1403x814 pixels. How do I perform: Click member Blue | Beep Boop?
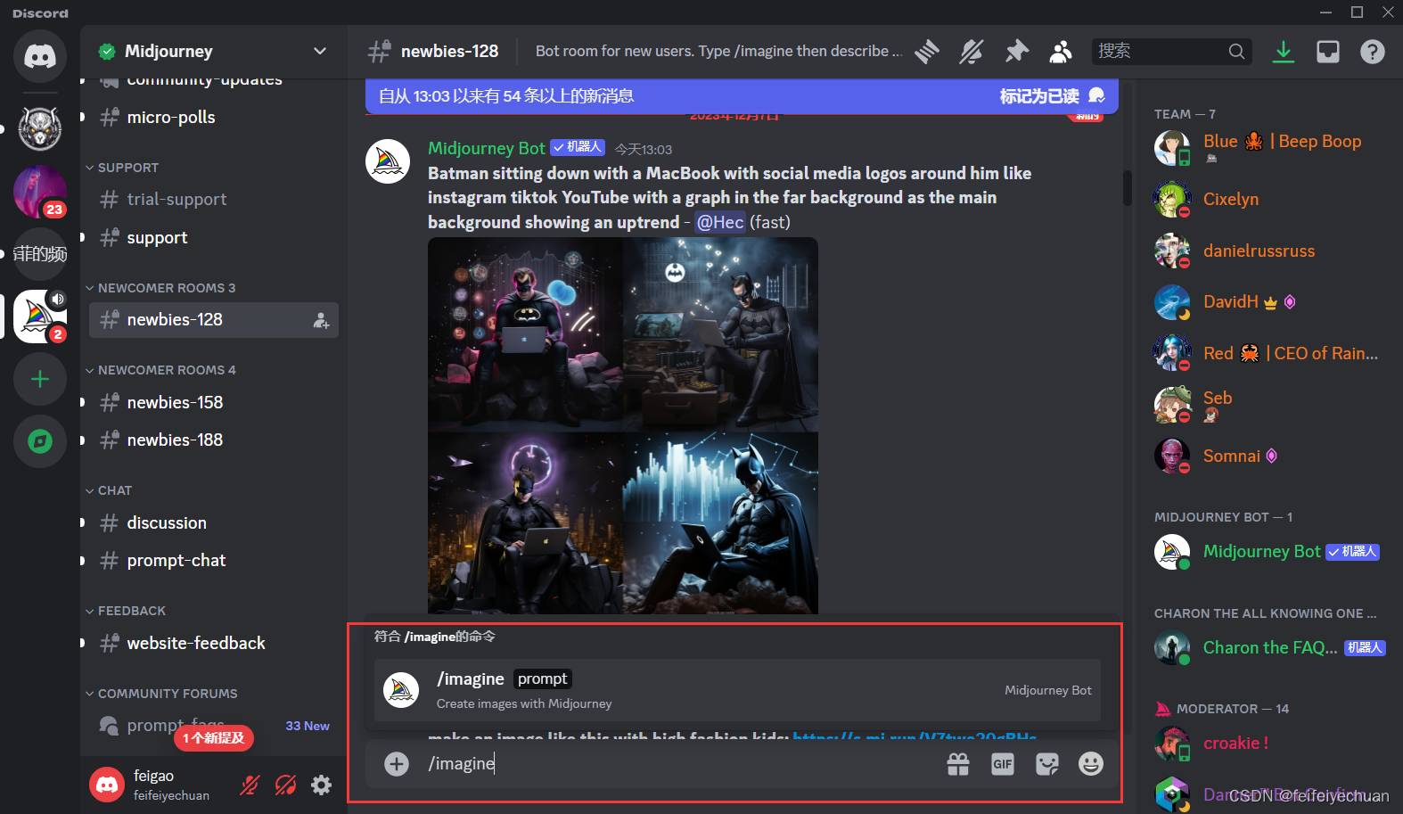click(1269, 148)
